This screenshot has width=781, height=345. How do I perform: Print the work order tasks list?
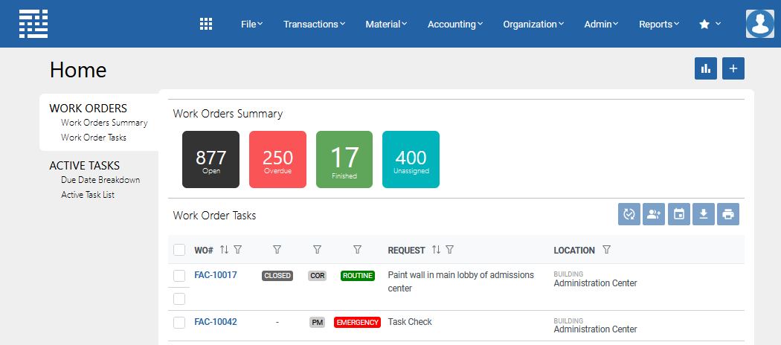(x=728, y=214)
